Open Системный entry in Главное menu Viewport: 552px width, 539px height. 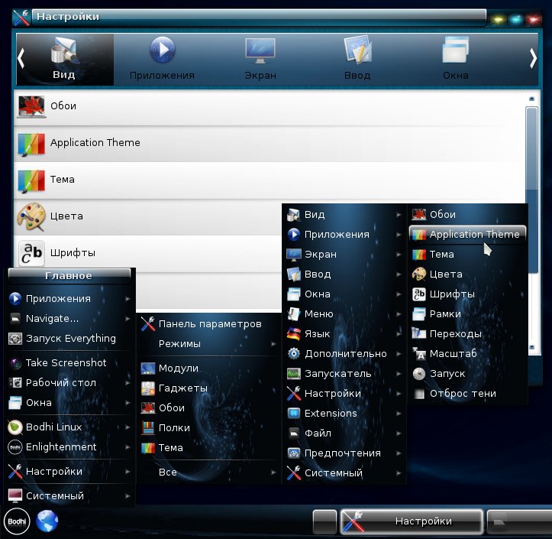[69, 496]
